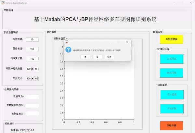195x133 pixels.
Task: Click the first neuron count field 120
Action: coord(29,69)
